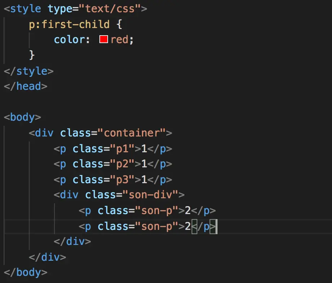The height and width of the screenshot is (283, 332).
Task: Click the closing '</head>' tag
Action: tap(26, 86)
